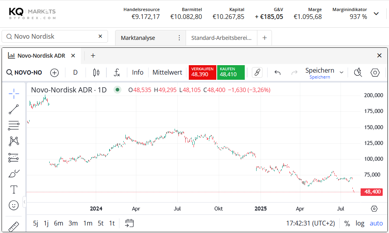The width and height of the screenshot is (389, 233).
Task: Open the Speichern dropdown arrow
Action: [x=341, y=72]
